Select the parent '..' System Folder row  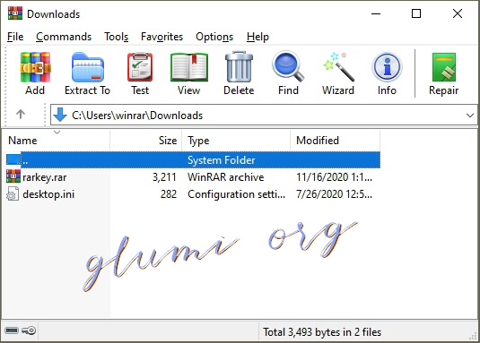pyautogui.click(x=193, y=159)
